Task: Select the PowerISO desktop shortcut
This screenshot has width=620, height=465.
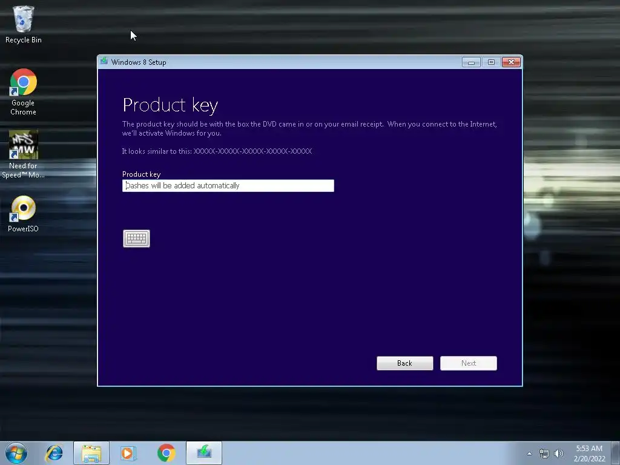Action: click(x=24, y=214)
